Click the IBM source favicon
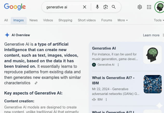Image resolution: width=164 pixels, height=113 pixels. pos(94,100)
